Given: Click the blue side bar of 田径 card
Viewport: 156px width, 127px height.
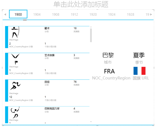Looking at the screenshot, I should 7,90.
